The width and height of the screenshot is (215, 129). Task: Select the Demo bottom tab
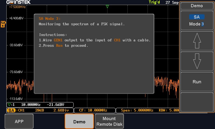click(x=79, y=121)
